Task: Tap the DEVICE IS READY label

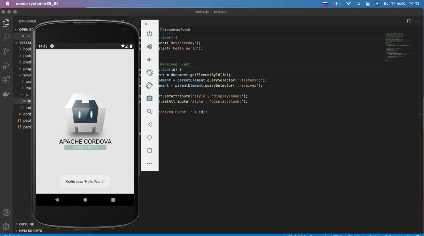Action: click(x=85, y=147)
